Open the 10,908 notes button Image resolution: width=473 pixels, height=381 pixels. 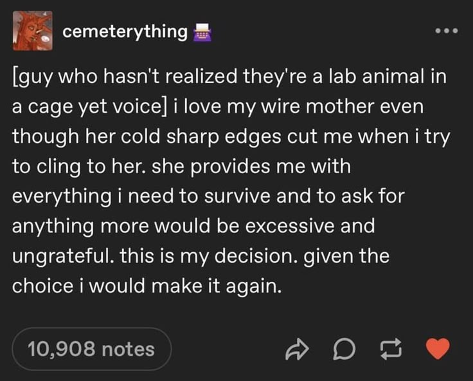point(92,349)
